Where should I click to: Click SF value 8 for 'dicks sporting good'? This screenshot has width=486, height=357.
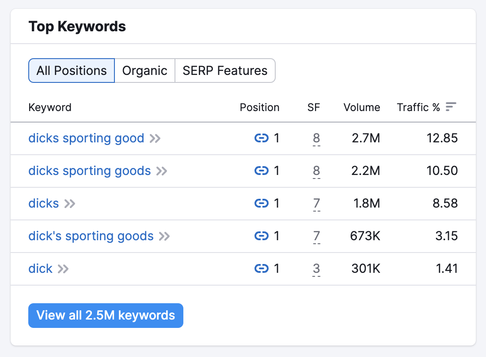(316, 138)
